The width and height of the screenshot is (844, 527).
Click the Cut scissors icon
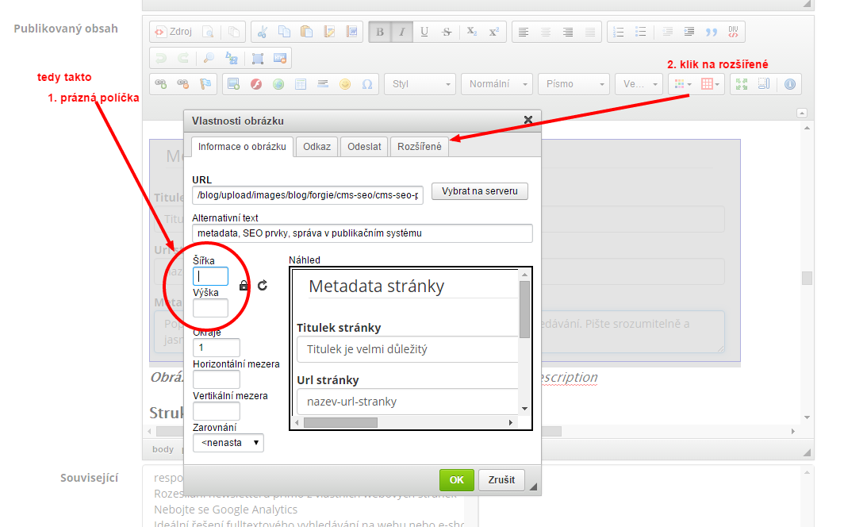pos(263,33)
